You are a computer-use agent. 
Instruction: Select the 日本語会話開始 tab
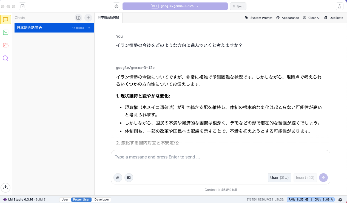tap(109, 17)
